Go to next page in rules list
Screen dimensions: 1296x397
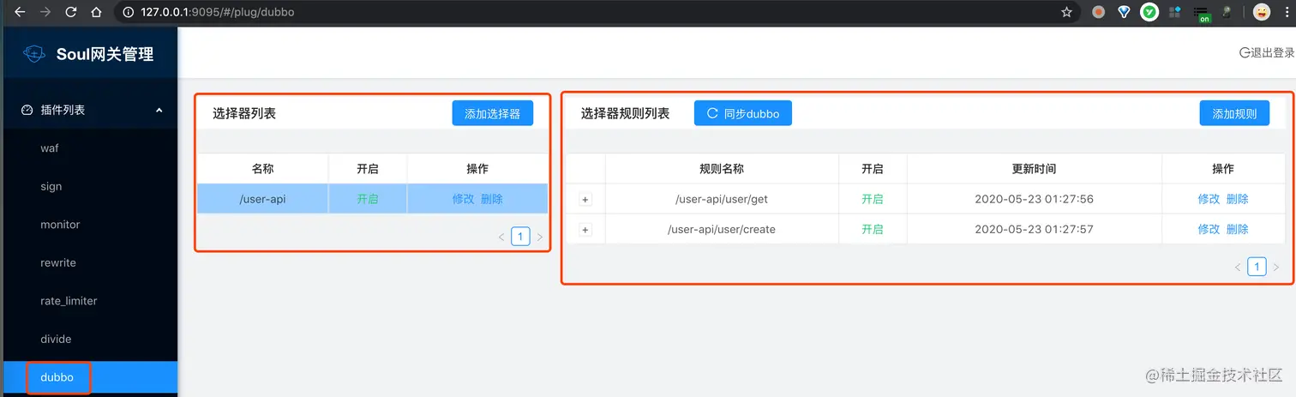[x=1275, y=267]
